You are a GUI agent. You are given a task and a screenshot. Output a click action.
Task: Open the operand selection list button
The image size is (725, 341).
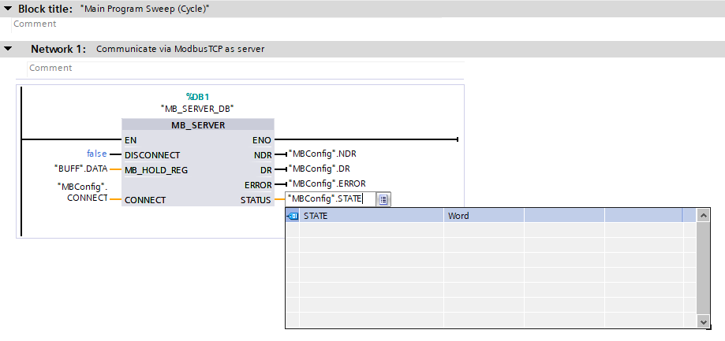pos(383,199)
